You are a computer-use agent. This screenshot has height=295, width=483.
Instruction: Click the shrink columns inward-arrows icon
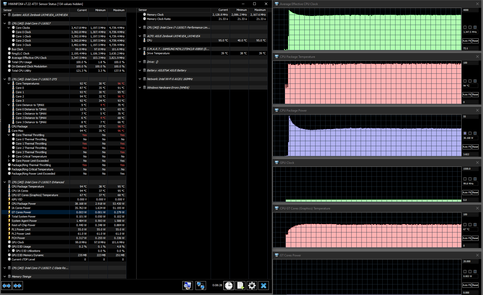[x=17, y=286]
